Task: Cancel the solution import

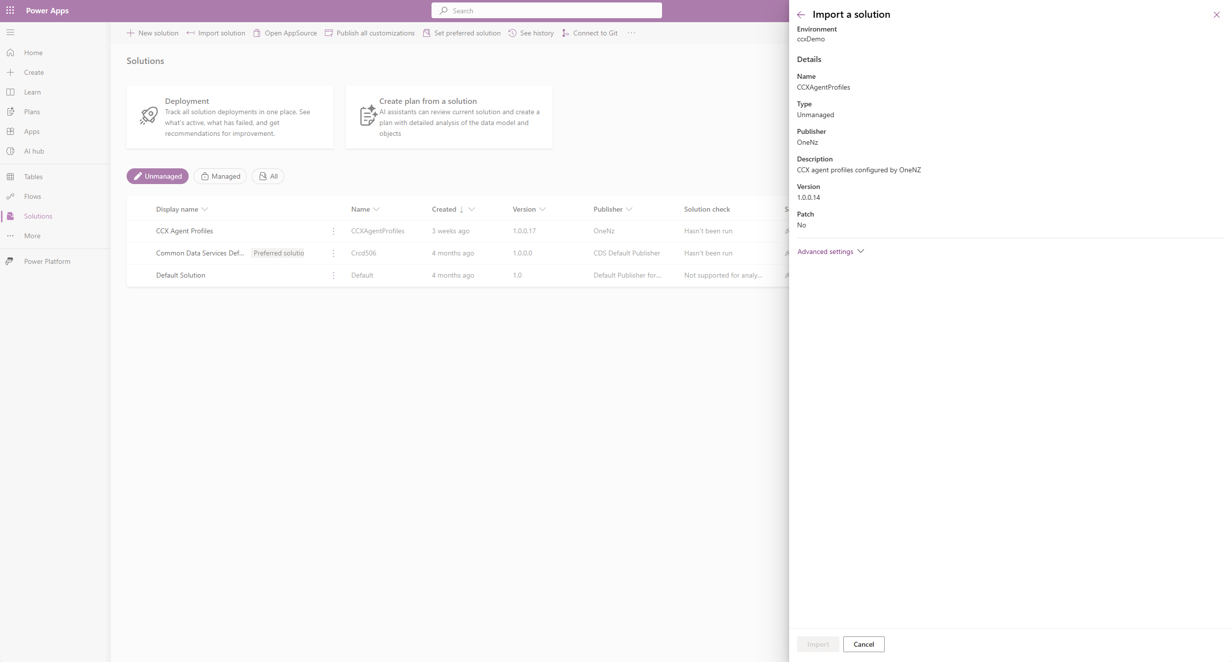Action: tap(864, 644)
